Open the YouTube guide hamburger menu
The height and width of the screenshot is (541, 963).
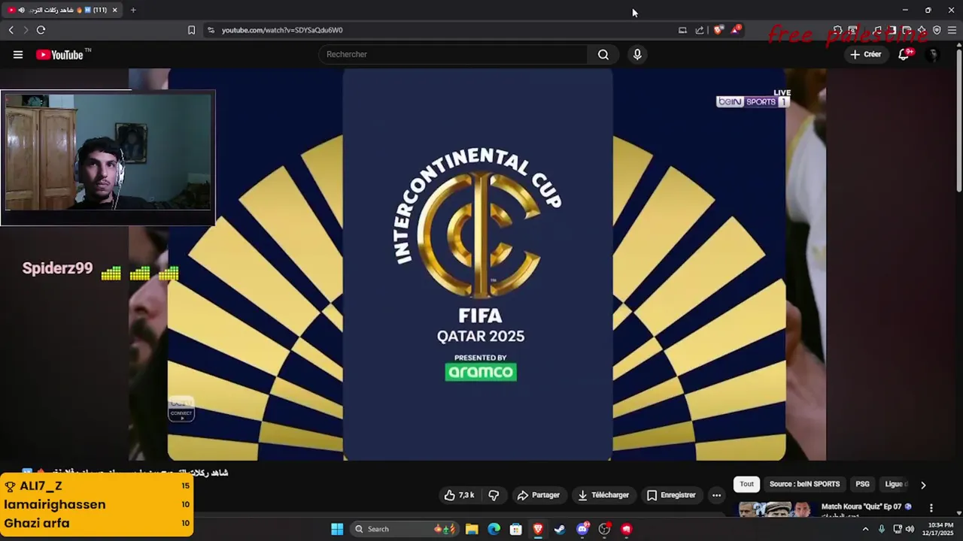pyautogui.click(x=18, y=55)
